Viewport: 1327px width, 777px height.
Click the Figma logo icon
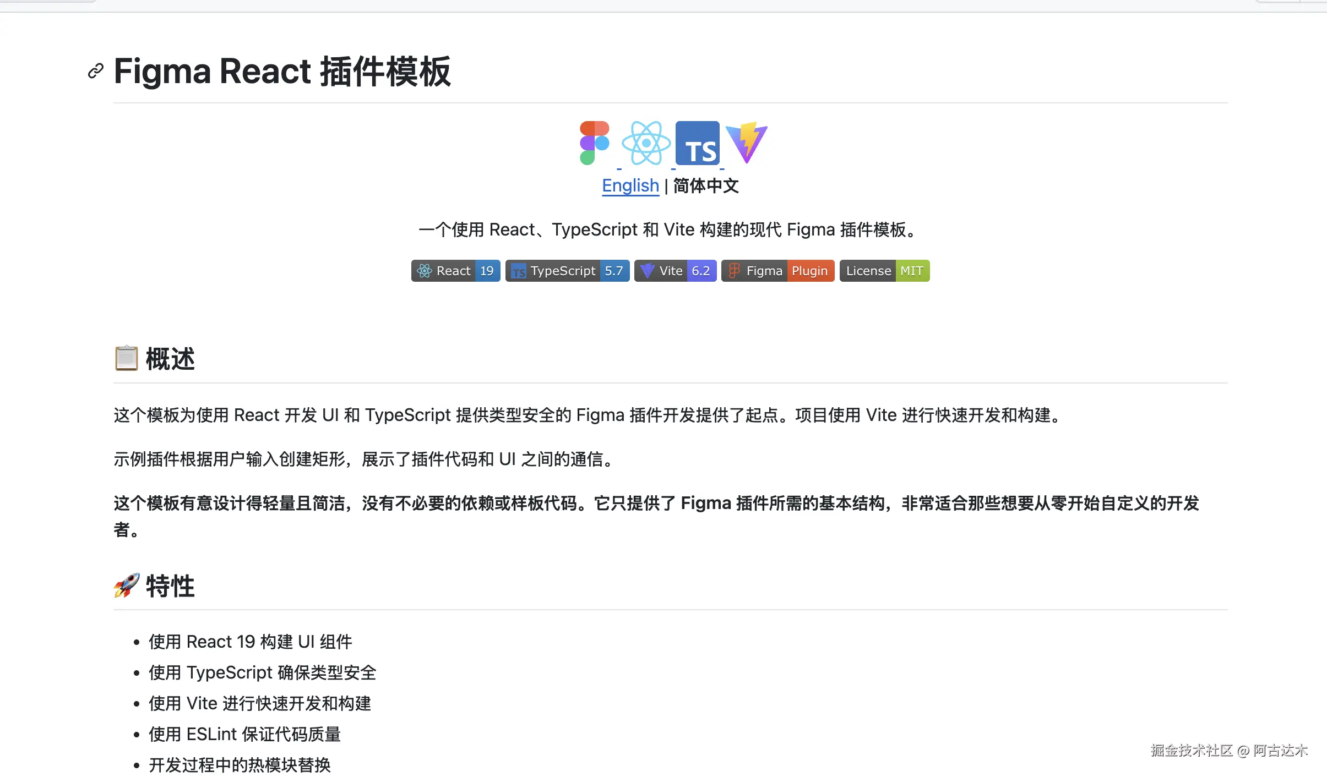pos(594,143)
